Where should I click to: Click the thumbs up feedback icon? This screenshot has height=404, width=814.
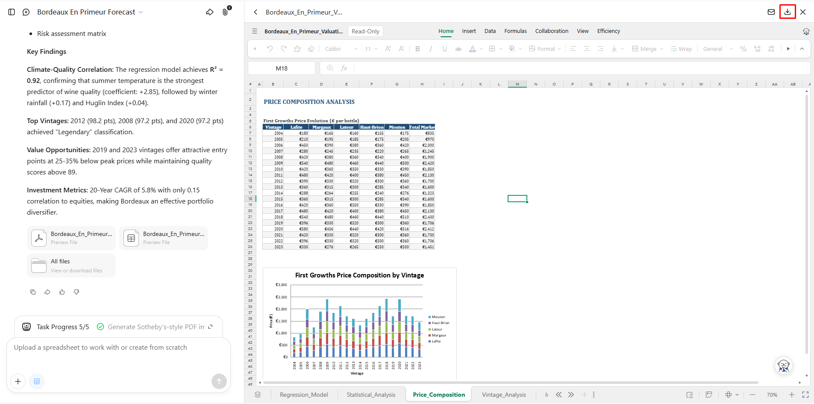(x=62, y=292)
